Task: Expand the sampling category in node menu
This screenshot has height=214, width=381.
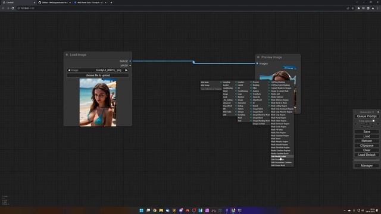Action: tap(230, 83)
